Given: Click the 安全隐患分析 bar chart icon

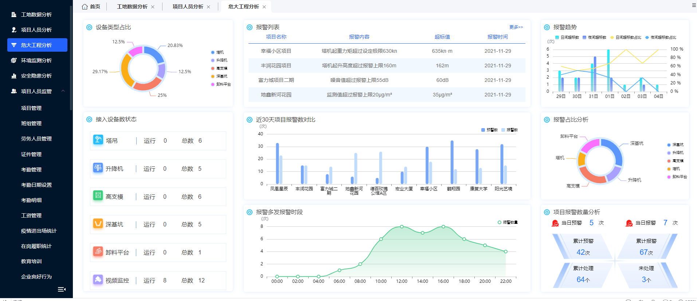Looking at the screenshot, I should [x=14, y=76].
